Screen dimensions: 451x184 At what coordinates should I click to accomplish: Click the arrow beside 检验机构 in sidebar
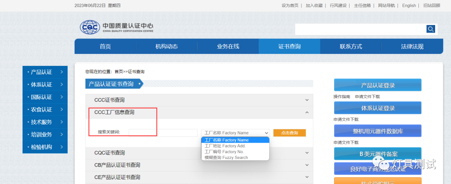61,147
